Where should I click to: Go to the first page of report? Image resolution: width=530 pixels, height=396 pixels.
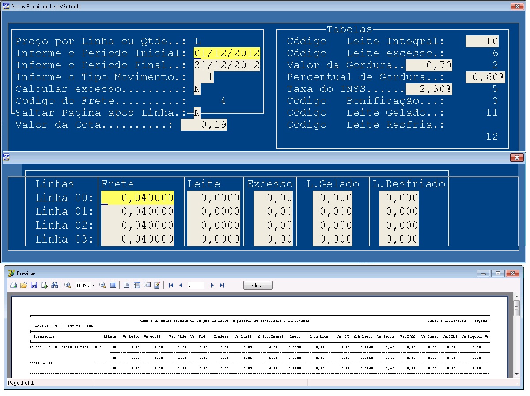pyautogui.click(x=171, y=286)
